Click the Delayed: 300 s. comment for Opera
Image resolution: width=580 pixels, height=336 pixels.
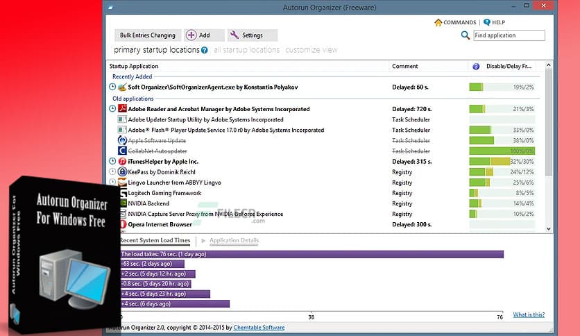click(411, 225)
